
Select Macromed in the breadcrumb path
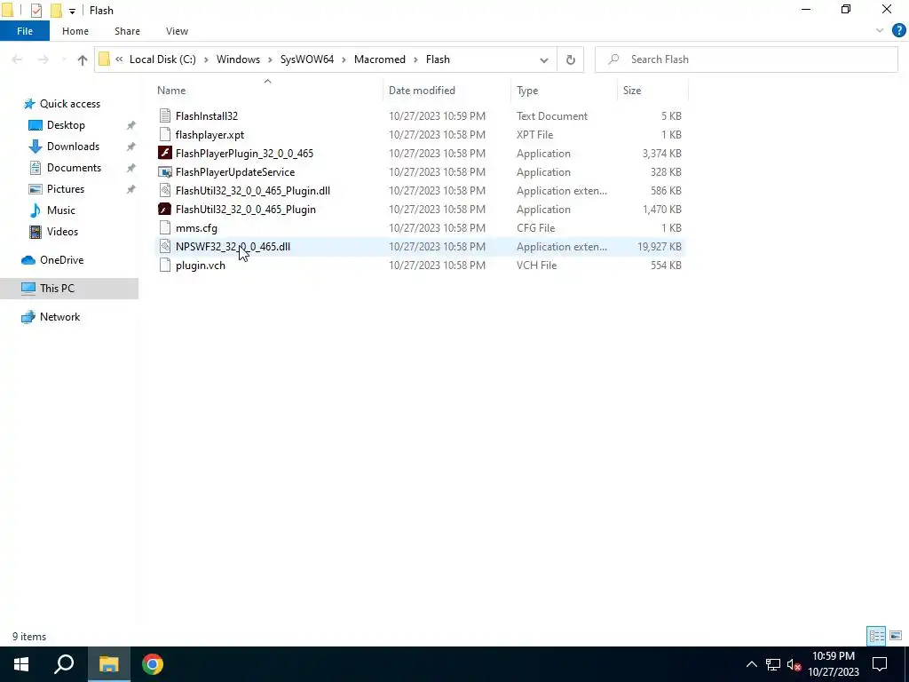pyautogui.click(x=380, y=59)
